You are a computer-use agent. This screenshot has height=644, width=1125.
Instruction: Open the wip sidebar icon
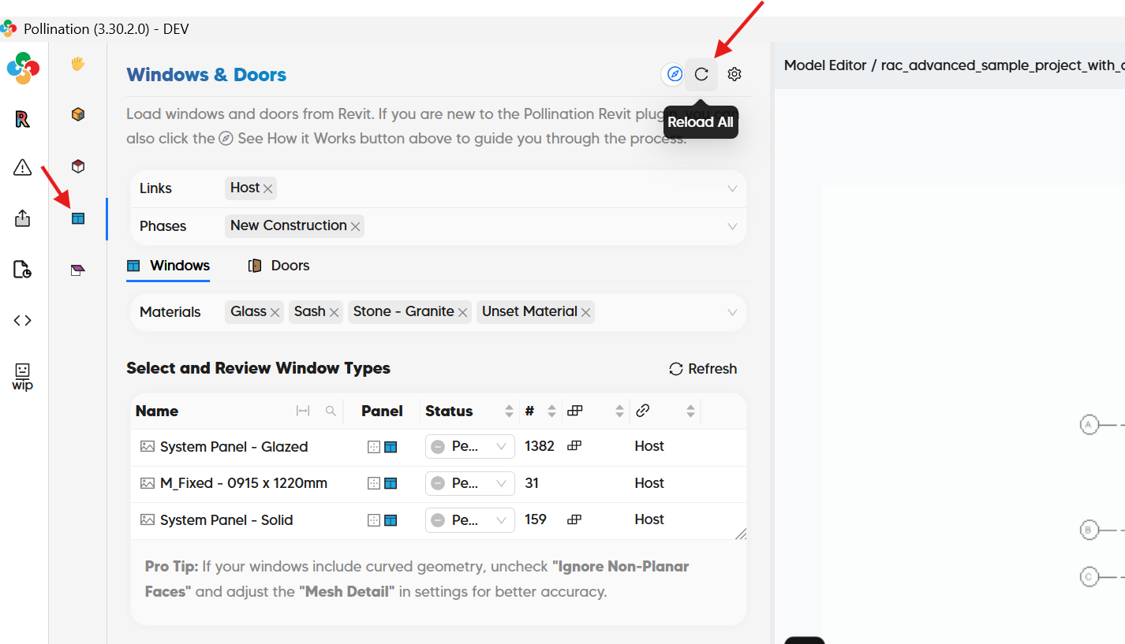(x=22, y=376)
